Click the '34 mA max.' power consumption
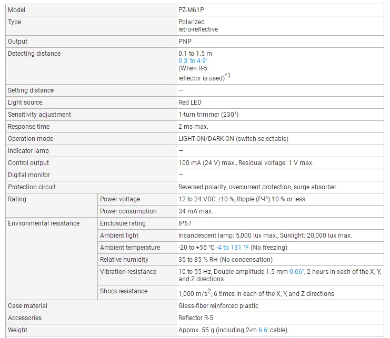Image resolution: width=390 pixels, height=338 pixels. tap(195, 211)
